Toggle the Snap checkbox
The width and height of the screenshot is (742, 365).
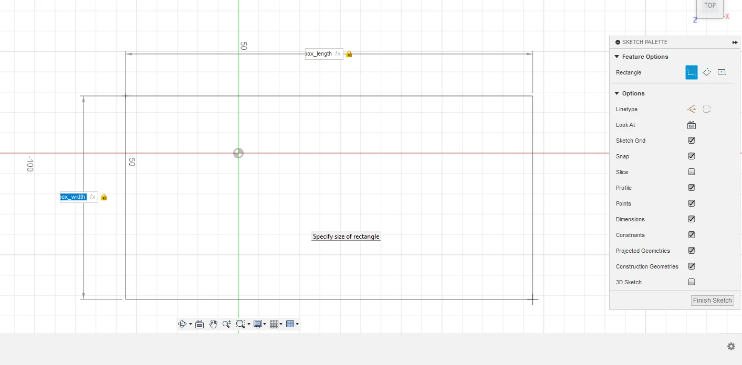[x=692, y=156]
